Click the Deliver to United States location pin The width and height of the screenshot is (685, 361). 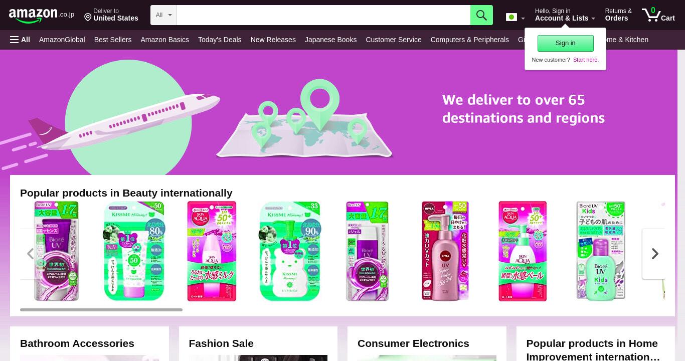tap(88, 18)
